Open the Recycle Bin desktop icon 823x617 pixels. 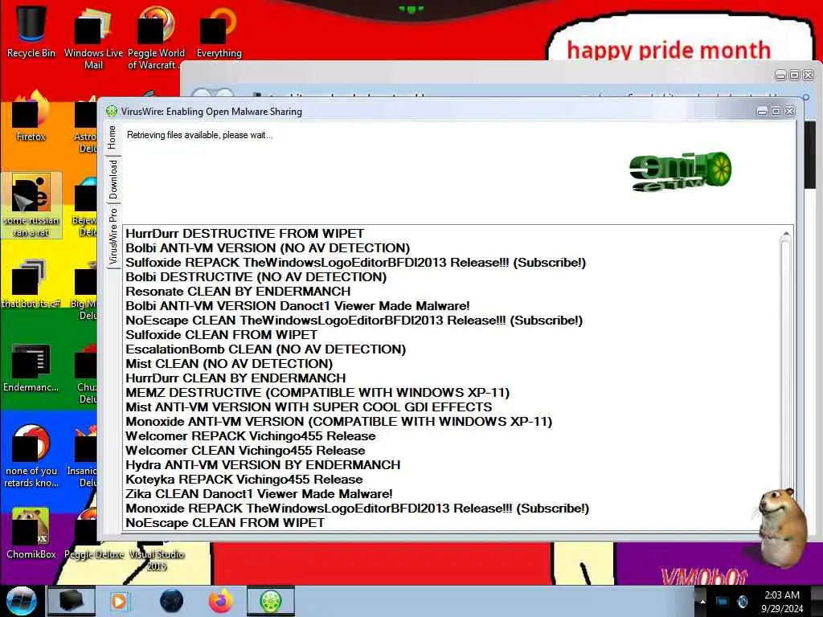tap(31, 31)
